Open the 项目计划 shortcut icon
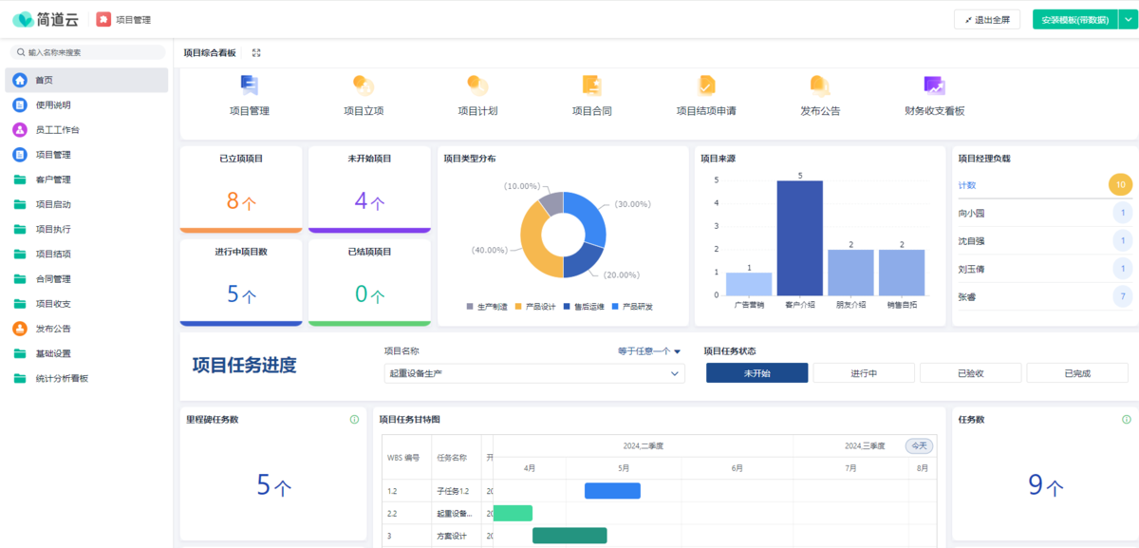This screenshot has height=548, width=1139. coord(477,86)
